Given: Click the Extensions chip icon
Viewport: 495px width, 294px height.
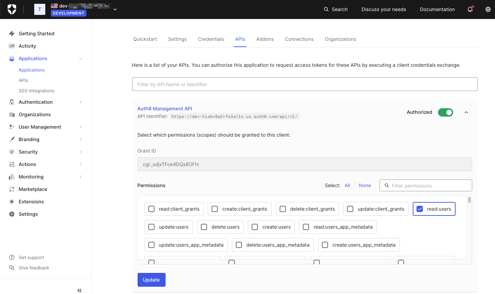Looking at the screenshot, I should tap(12, 202).
